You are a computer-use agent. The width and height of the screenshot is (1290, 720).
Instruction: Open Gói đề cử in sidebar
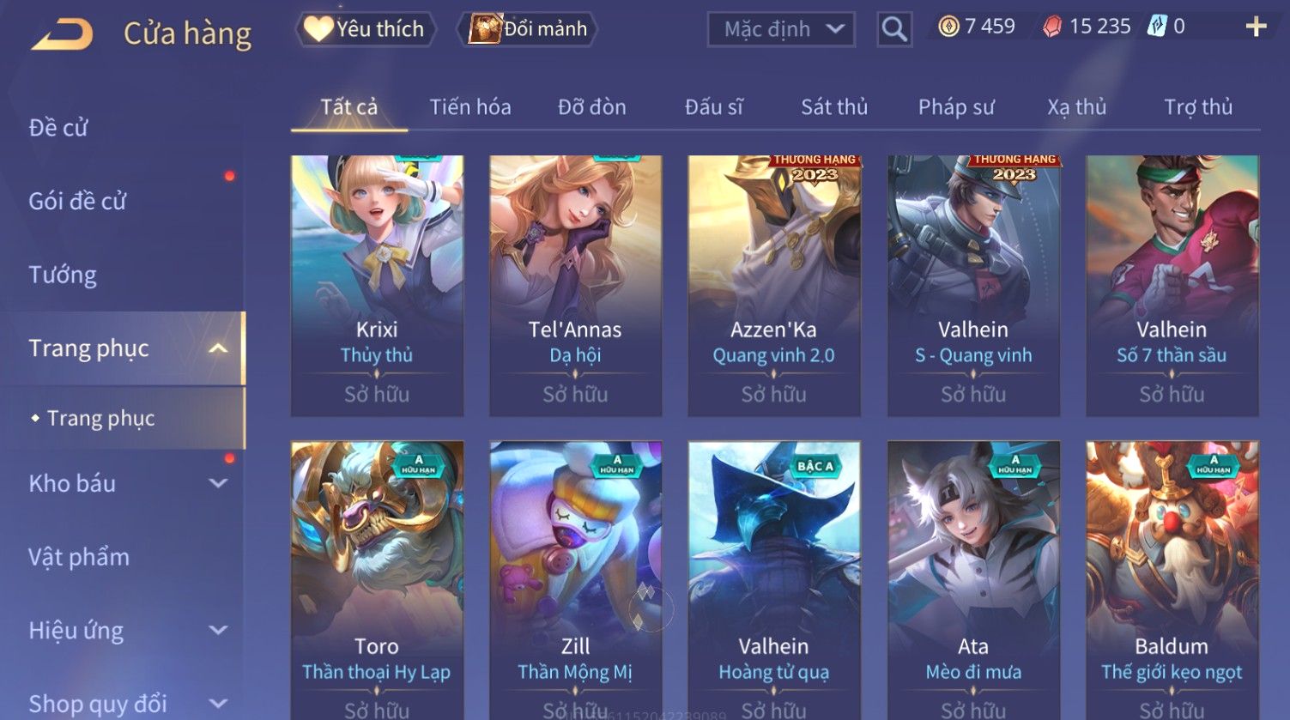coord(77,202)
